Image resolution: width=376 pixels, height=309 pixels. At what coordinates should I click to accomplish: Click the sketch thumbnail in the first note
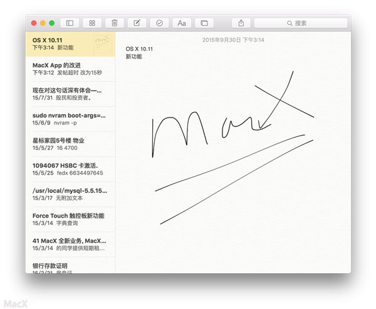pos(103,44)
